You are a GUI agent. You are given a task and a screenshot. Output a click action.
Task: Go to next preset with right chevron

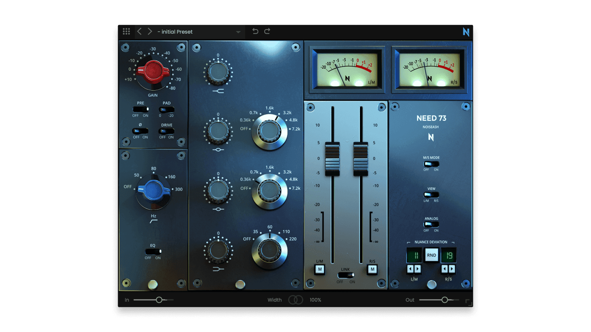coord(150,31)
